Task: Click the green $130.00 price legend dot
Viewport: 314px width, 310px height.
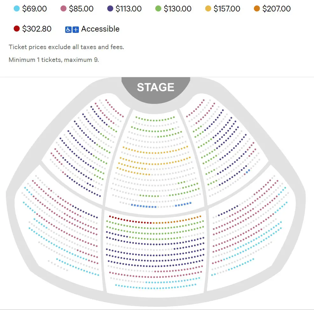Action: (158, 8)
